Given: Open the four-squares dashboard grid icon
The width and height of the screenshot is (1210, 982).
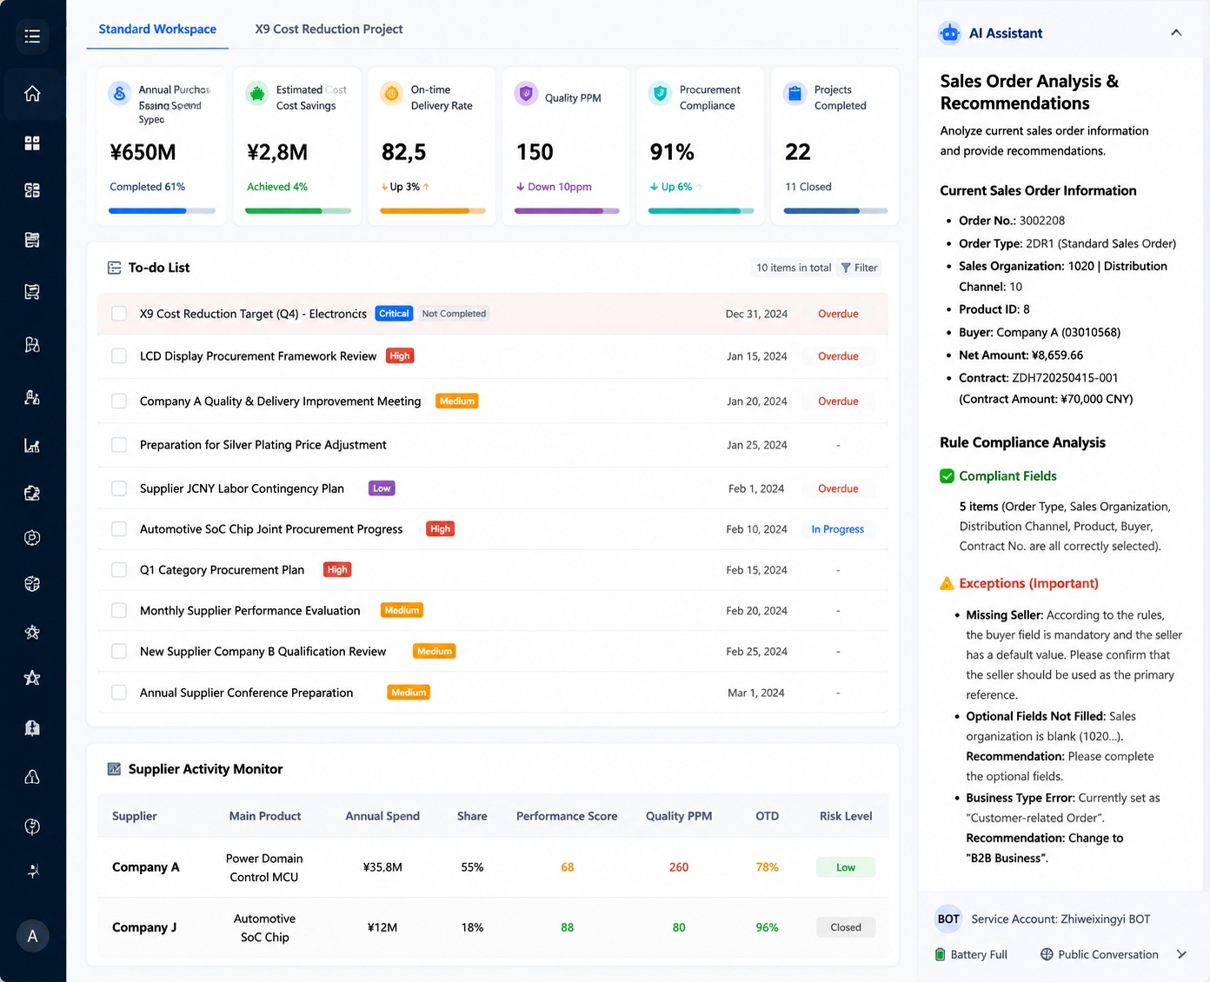Looking at the screenshot, I should tap(32, 143).
